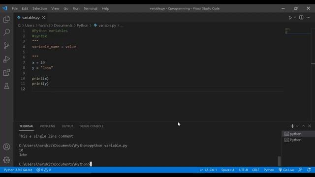Switch to the DEBUG CONSOLE tab

pyautogui.click(x=92, y=126)
